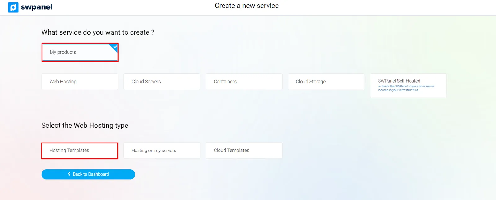Select Cloud Servers as the service
This screenshot has height=200, width=496.
(162, 82)
